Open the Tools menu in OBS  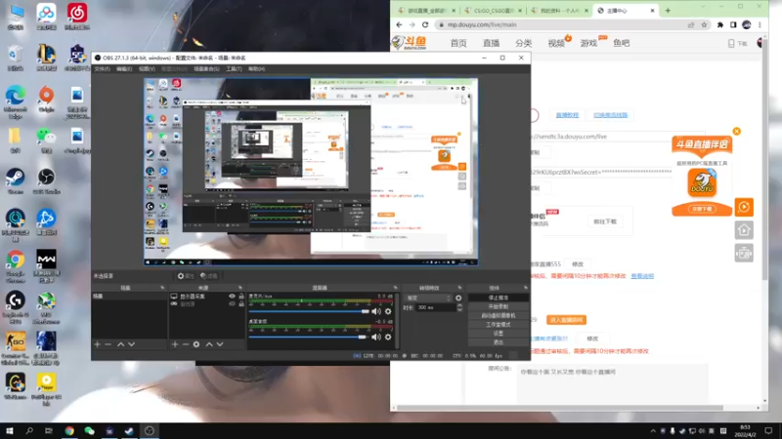coord(234,68)
